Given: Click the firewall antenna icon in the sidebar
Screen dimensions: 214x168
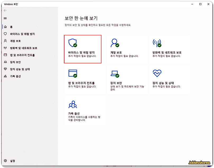Looking at the screenshot, I should pos(5,48).
